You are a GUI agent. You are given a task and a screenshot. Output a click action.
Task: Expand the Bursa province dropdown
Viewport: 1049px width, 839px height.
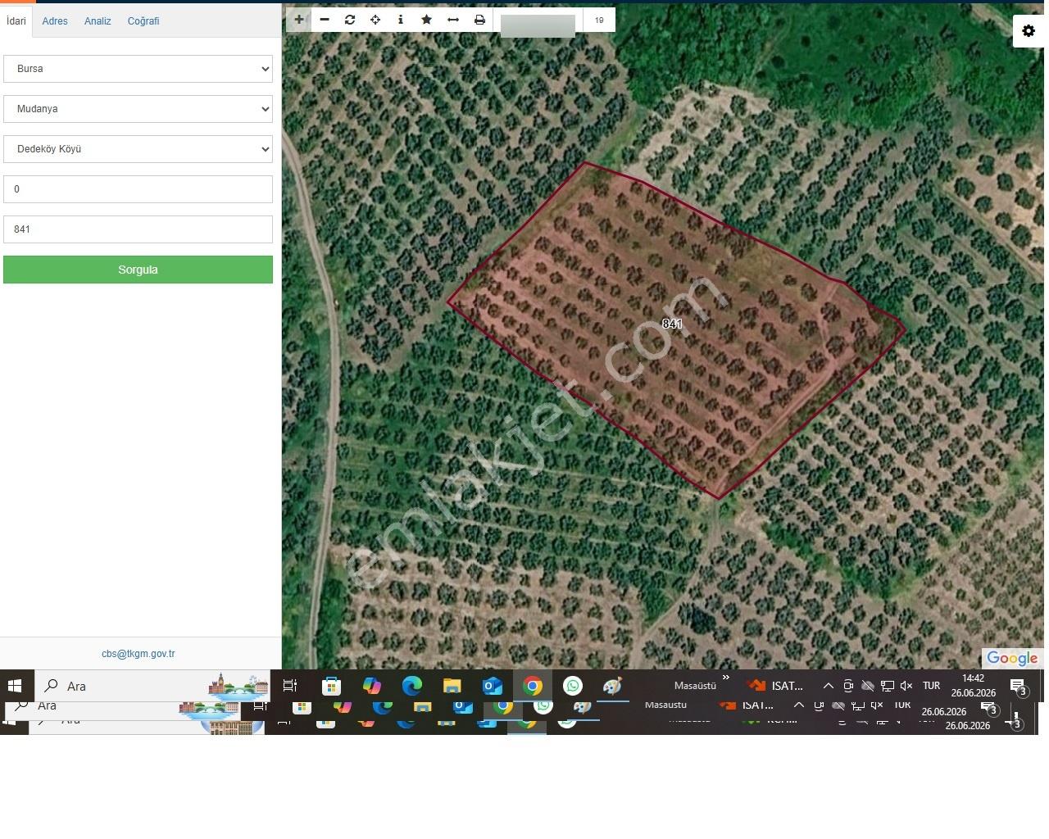click(138, 69)
